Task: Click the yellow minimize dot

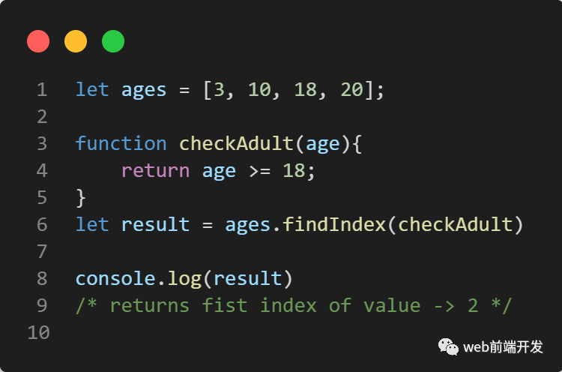Action: pos(76,41)
